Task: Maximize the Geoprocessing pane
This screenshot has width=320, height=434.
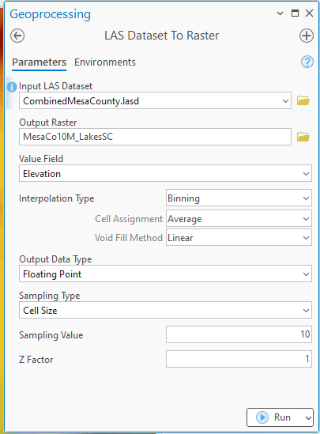Action: pyautogui.click(x=295, y=13)
